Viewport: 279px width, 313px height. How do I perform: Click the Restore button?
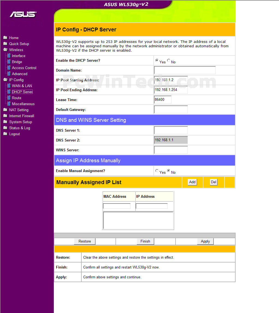85,241
